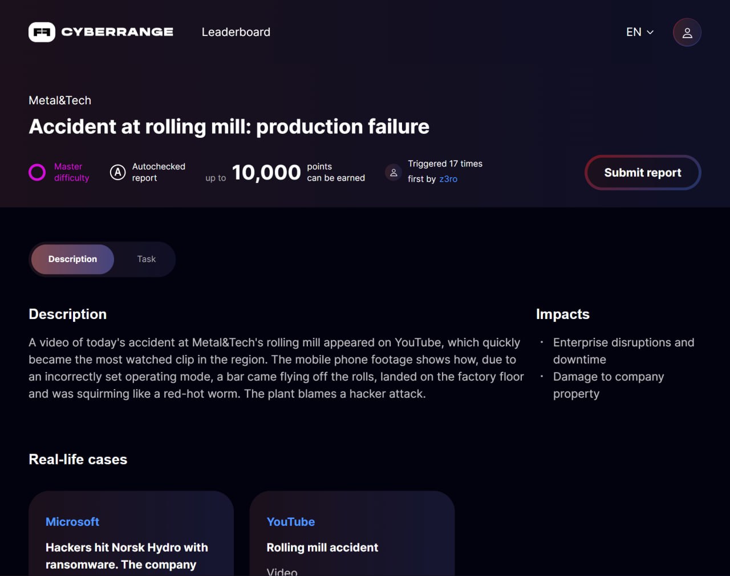The width and height of the screenshot is (730, 576).
Task: Click the Autochecked report 'A' icon
Action: tap(117, 172)
